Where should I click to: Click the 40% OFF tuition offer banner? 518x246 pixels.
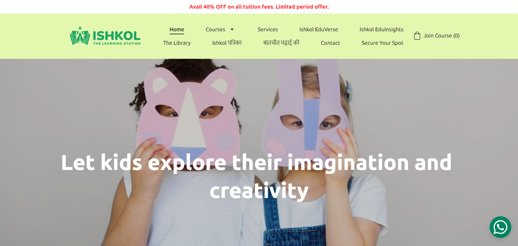259,7
